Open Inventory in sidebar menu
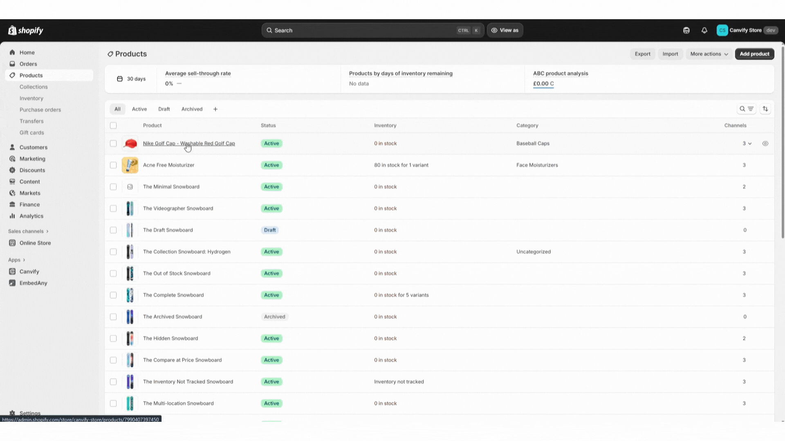This screenshot has width=785, height=441. (x=31, y=98)
